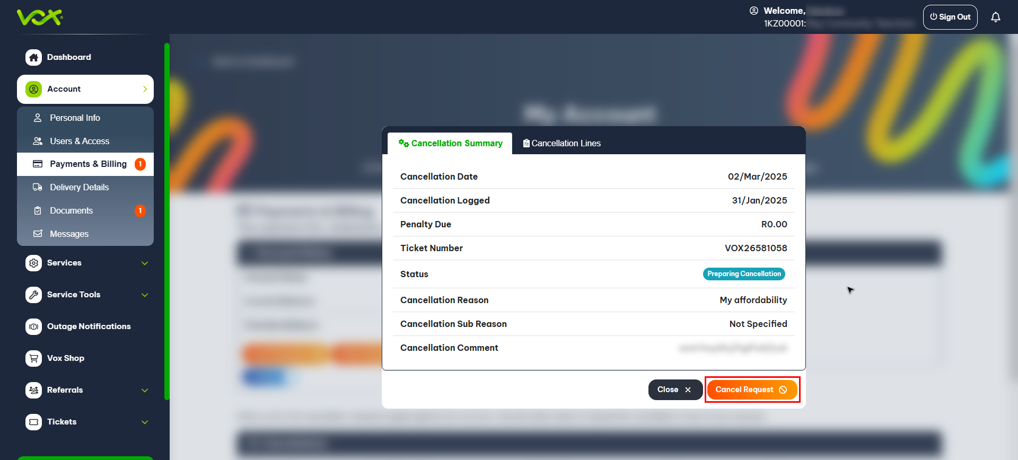Click the Outage Notifications icon

33,326
